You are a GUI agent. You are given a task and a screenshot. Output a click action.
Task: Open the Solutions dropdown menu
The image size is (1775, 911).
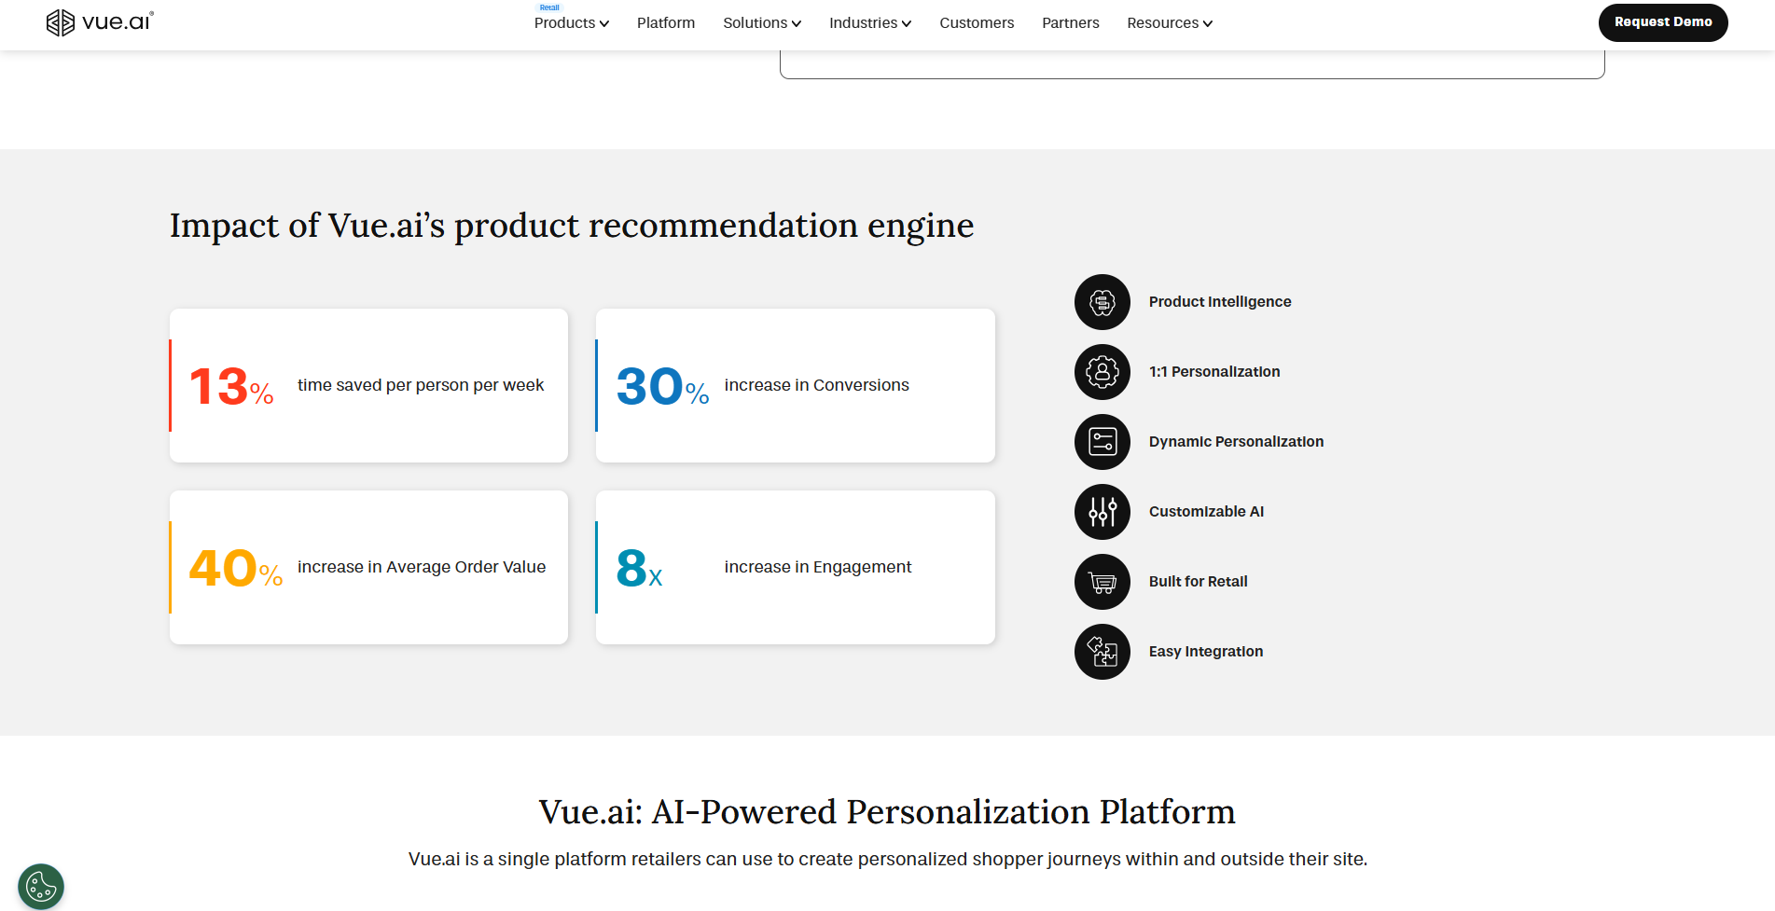click(761, 23)
